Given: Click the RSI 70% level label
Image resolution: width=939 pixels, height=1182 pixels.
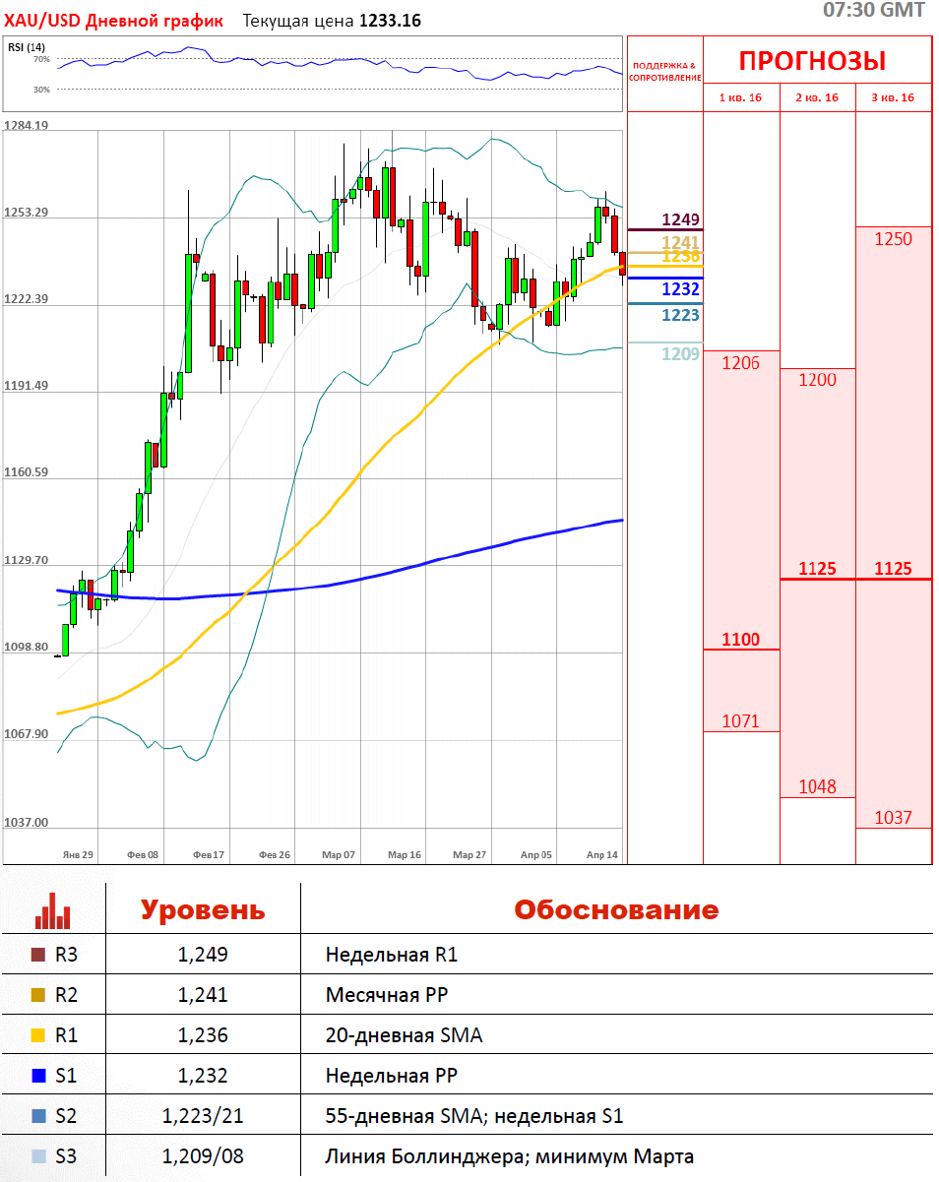Looking at the screenshot, I should (41, 59).
